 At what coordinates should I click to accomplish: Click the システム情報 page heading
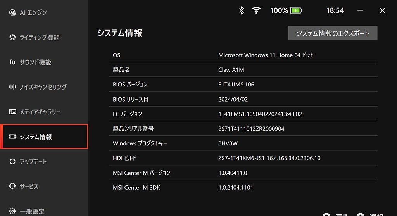coord(120,33)
